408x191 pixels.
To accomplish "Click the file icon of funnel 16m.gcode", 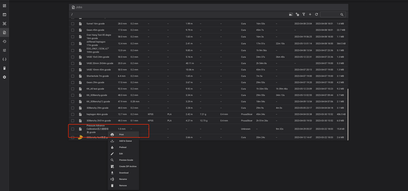I will point(80,23).
